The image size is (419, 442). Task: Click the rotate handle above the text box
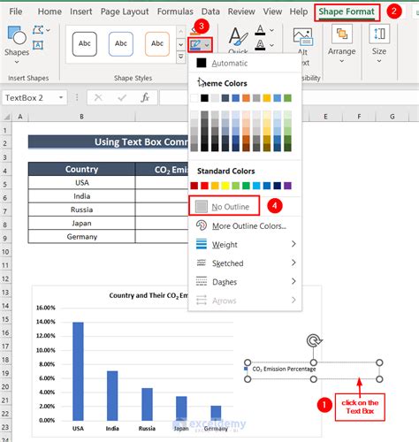tap(314, 341)
